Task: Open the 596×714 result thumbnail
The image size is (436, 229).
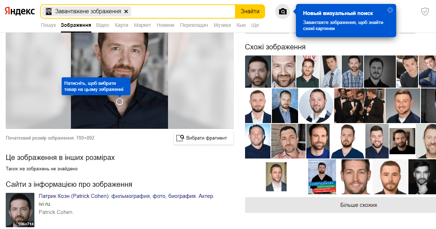Action: (20, 210)
